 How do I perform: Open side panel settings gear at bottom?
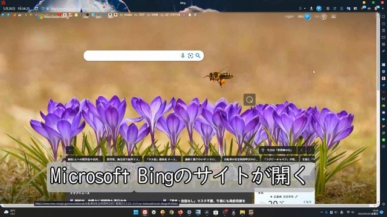tap(383, 204)
